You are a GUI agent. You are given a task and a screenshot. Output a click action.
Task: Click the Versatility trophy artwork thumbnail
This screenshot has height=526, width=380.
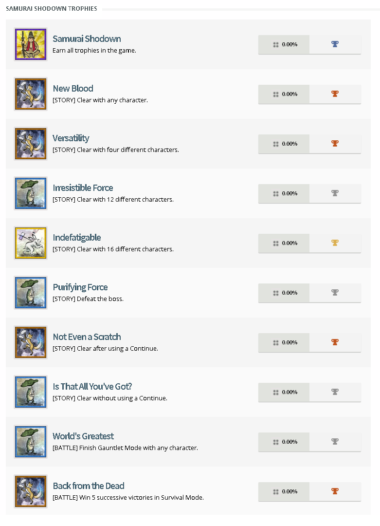click(x=30, y=144)
